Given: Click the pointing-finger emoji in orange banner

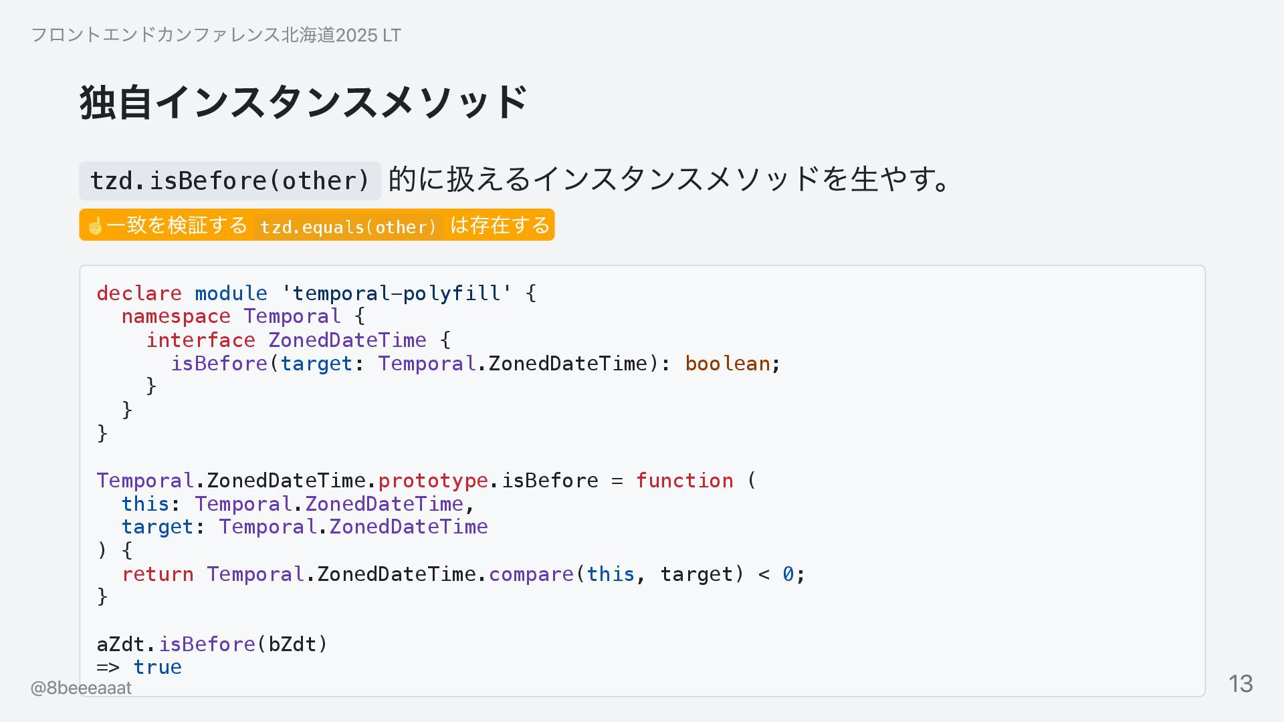Looking at the screenshot, I should tap(95, 225).
